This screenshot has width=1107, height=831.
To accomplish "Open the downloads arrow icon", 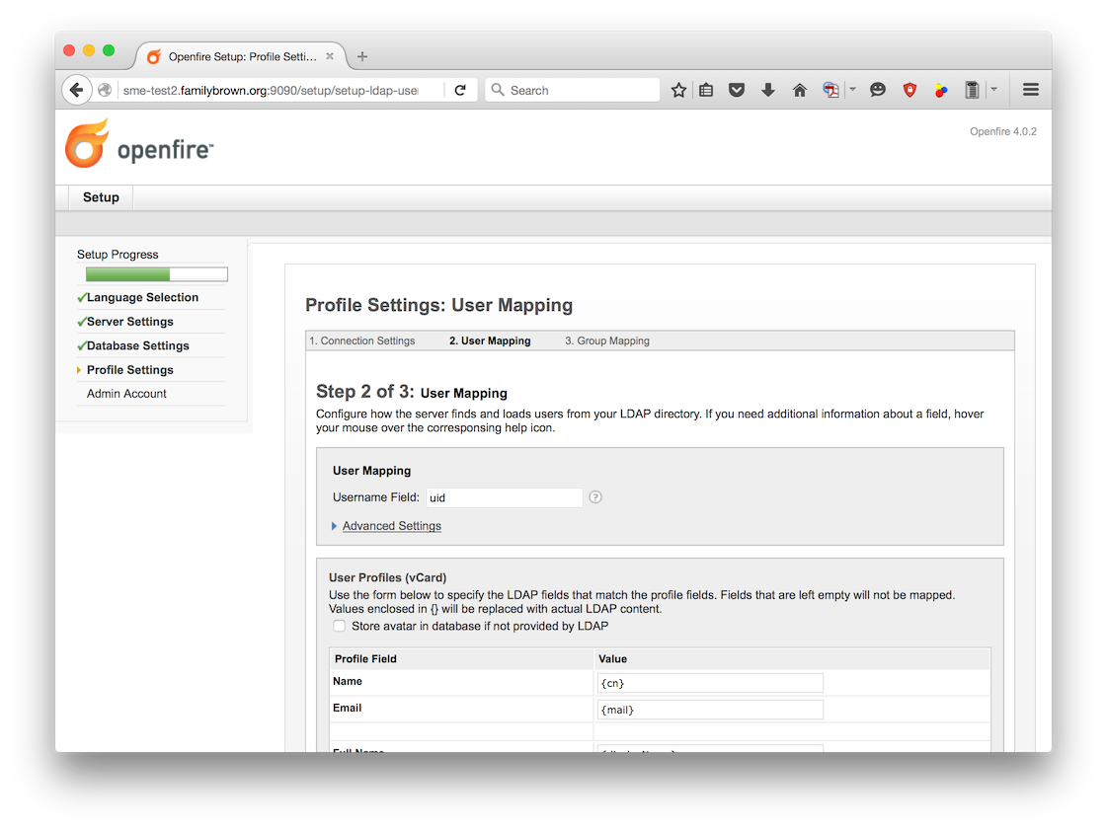I will click(768, 90).
